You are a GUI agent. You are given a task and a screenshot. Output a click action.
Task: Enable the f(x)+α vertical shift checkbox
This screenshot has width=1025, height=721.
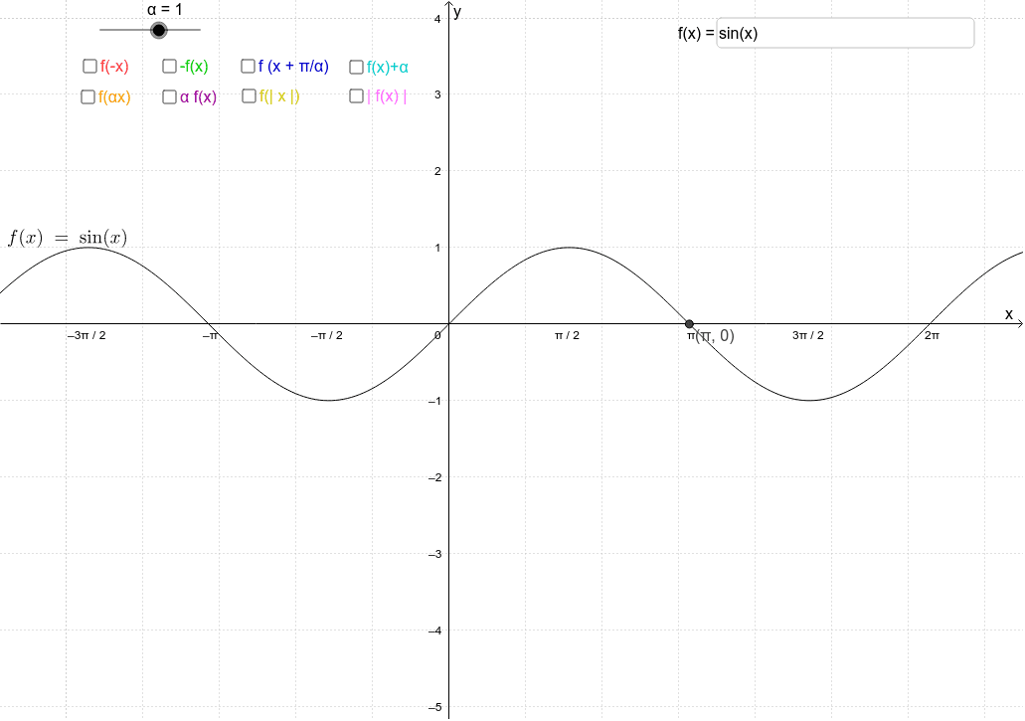356,67
